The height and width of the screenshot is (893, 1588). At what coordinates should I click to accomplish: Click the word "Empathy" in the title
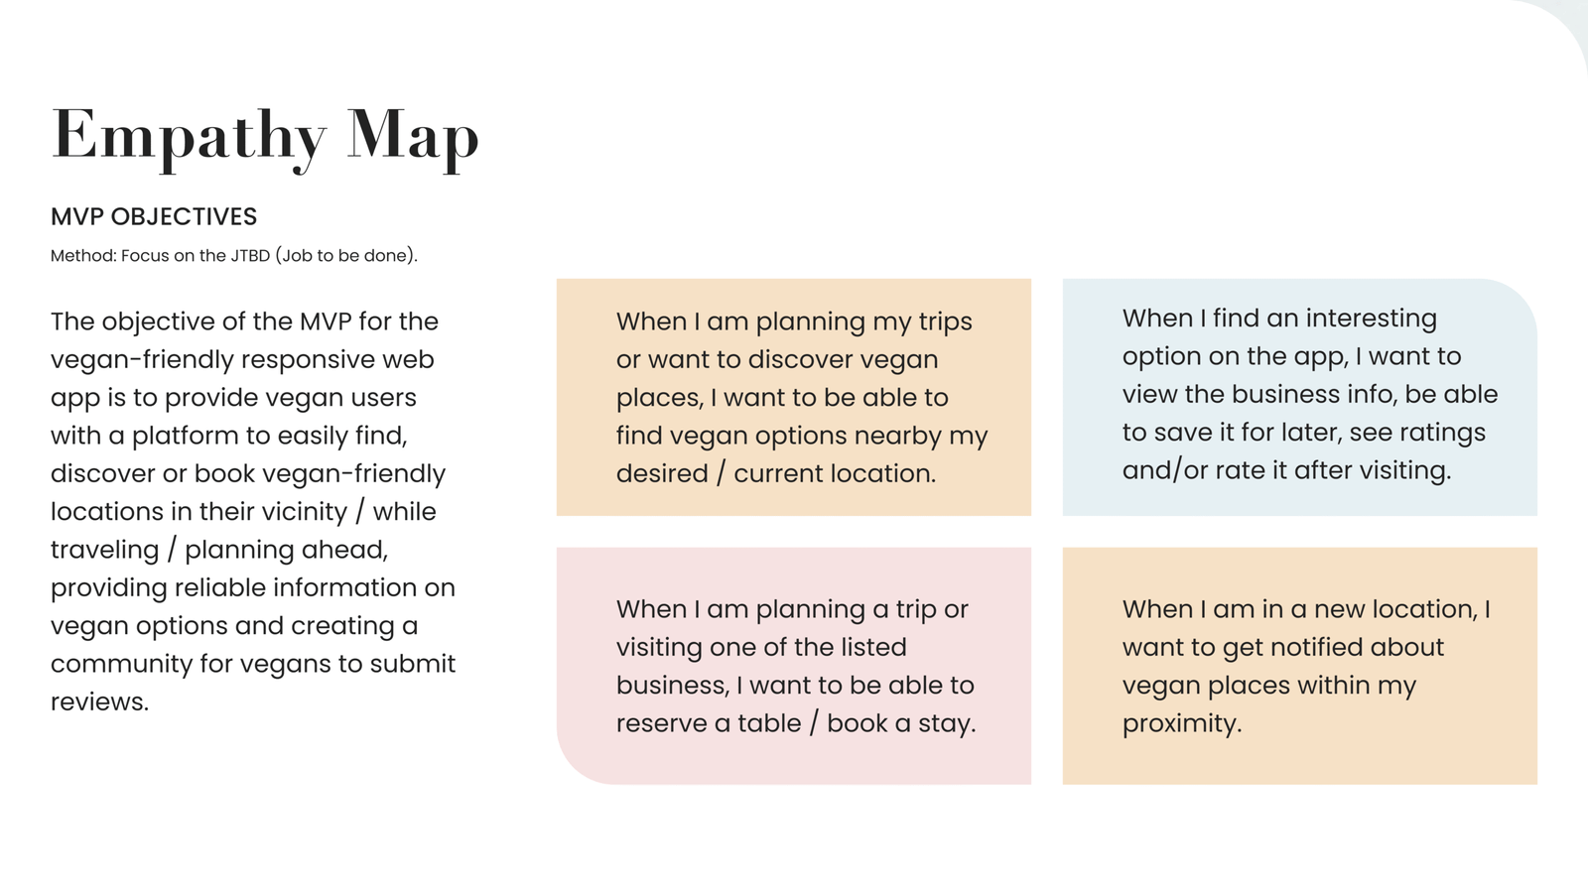point(189,136)
